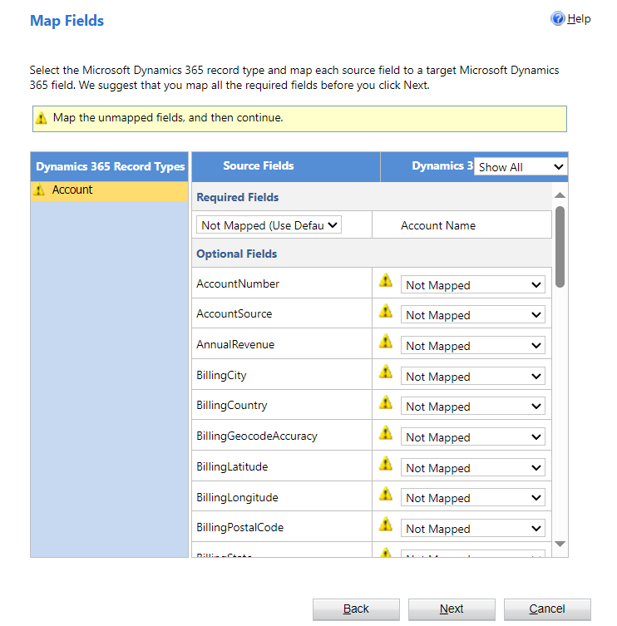Click the BillingCity source field label
This screenshot has width=617, height=626.
[x=221, y=375]
